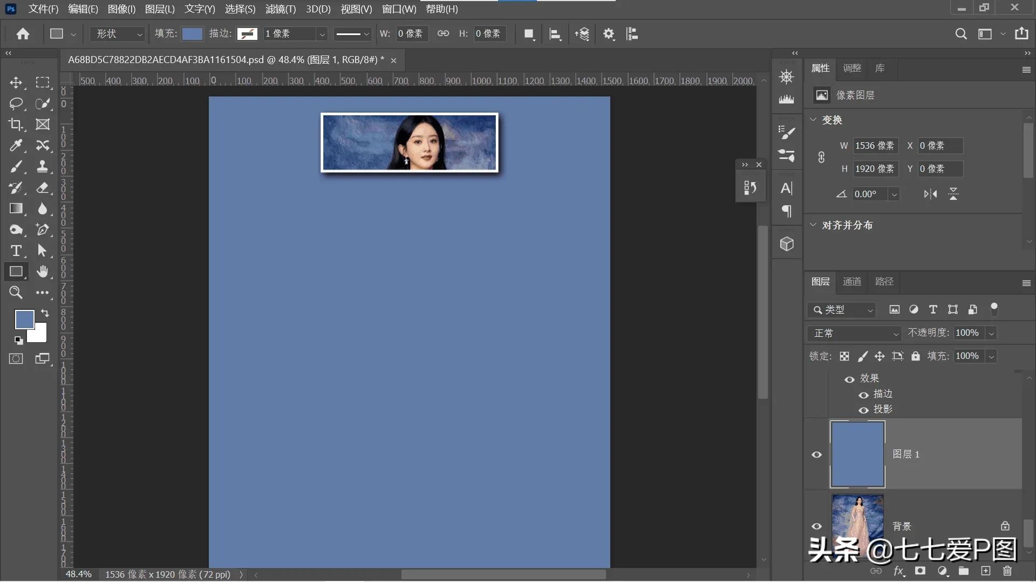Select the Eyedropper tool
The image size is (1036, 582).
tap(16, 145)
